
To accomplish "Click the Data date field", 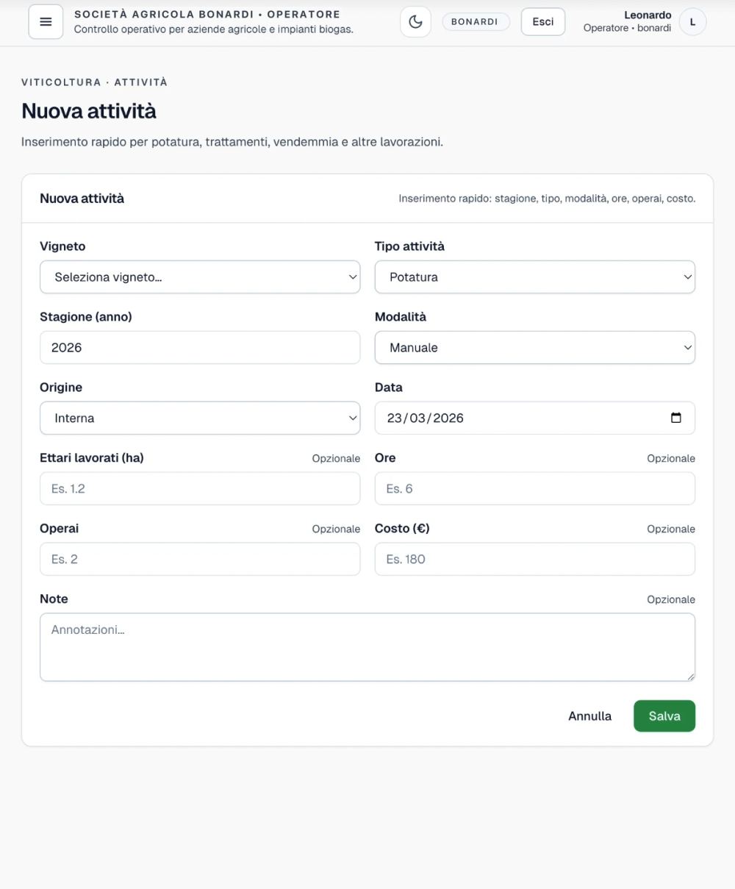I will (535, 418).
